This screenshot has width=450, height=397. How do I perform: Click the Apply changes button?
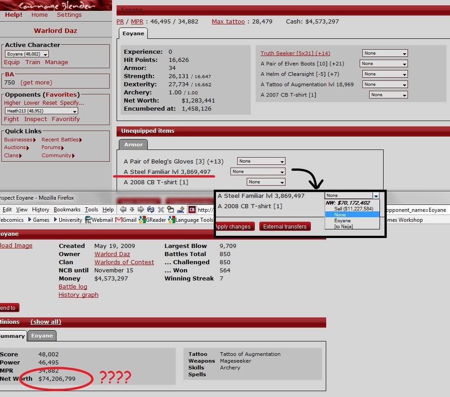point(234,227)
